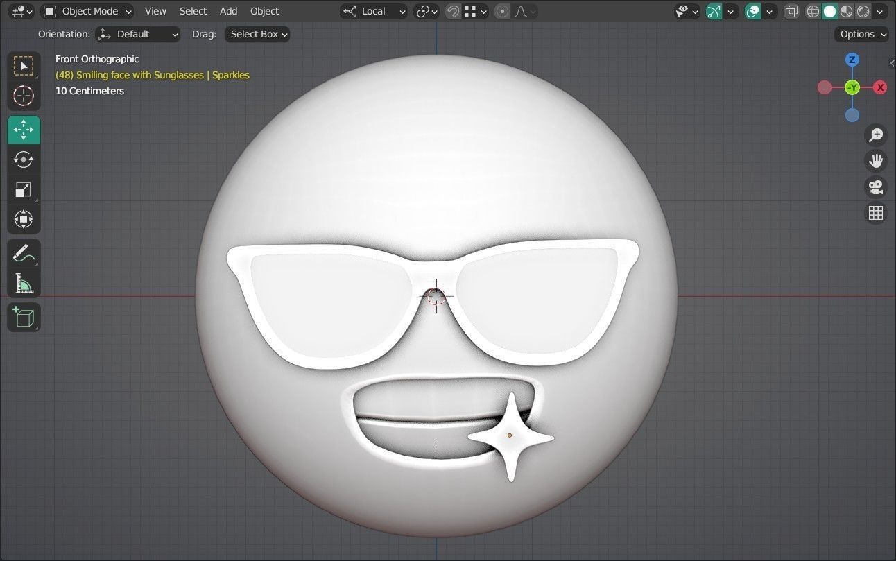Open the Object menu
The width and height of the screenshot is (896, 561).
click(x=264, y=11)
